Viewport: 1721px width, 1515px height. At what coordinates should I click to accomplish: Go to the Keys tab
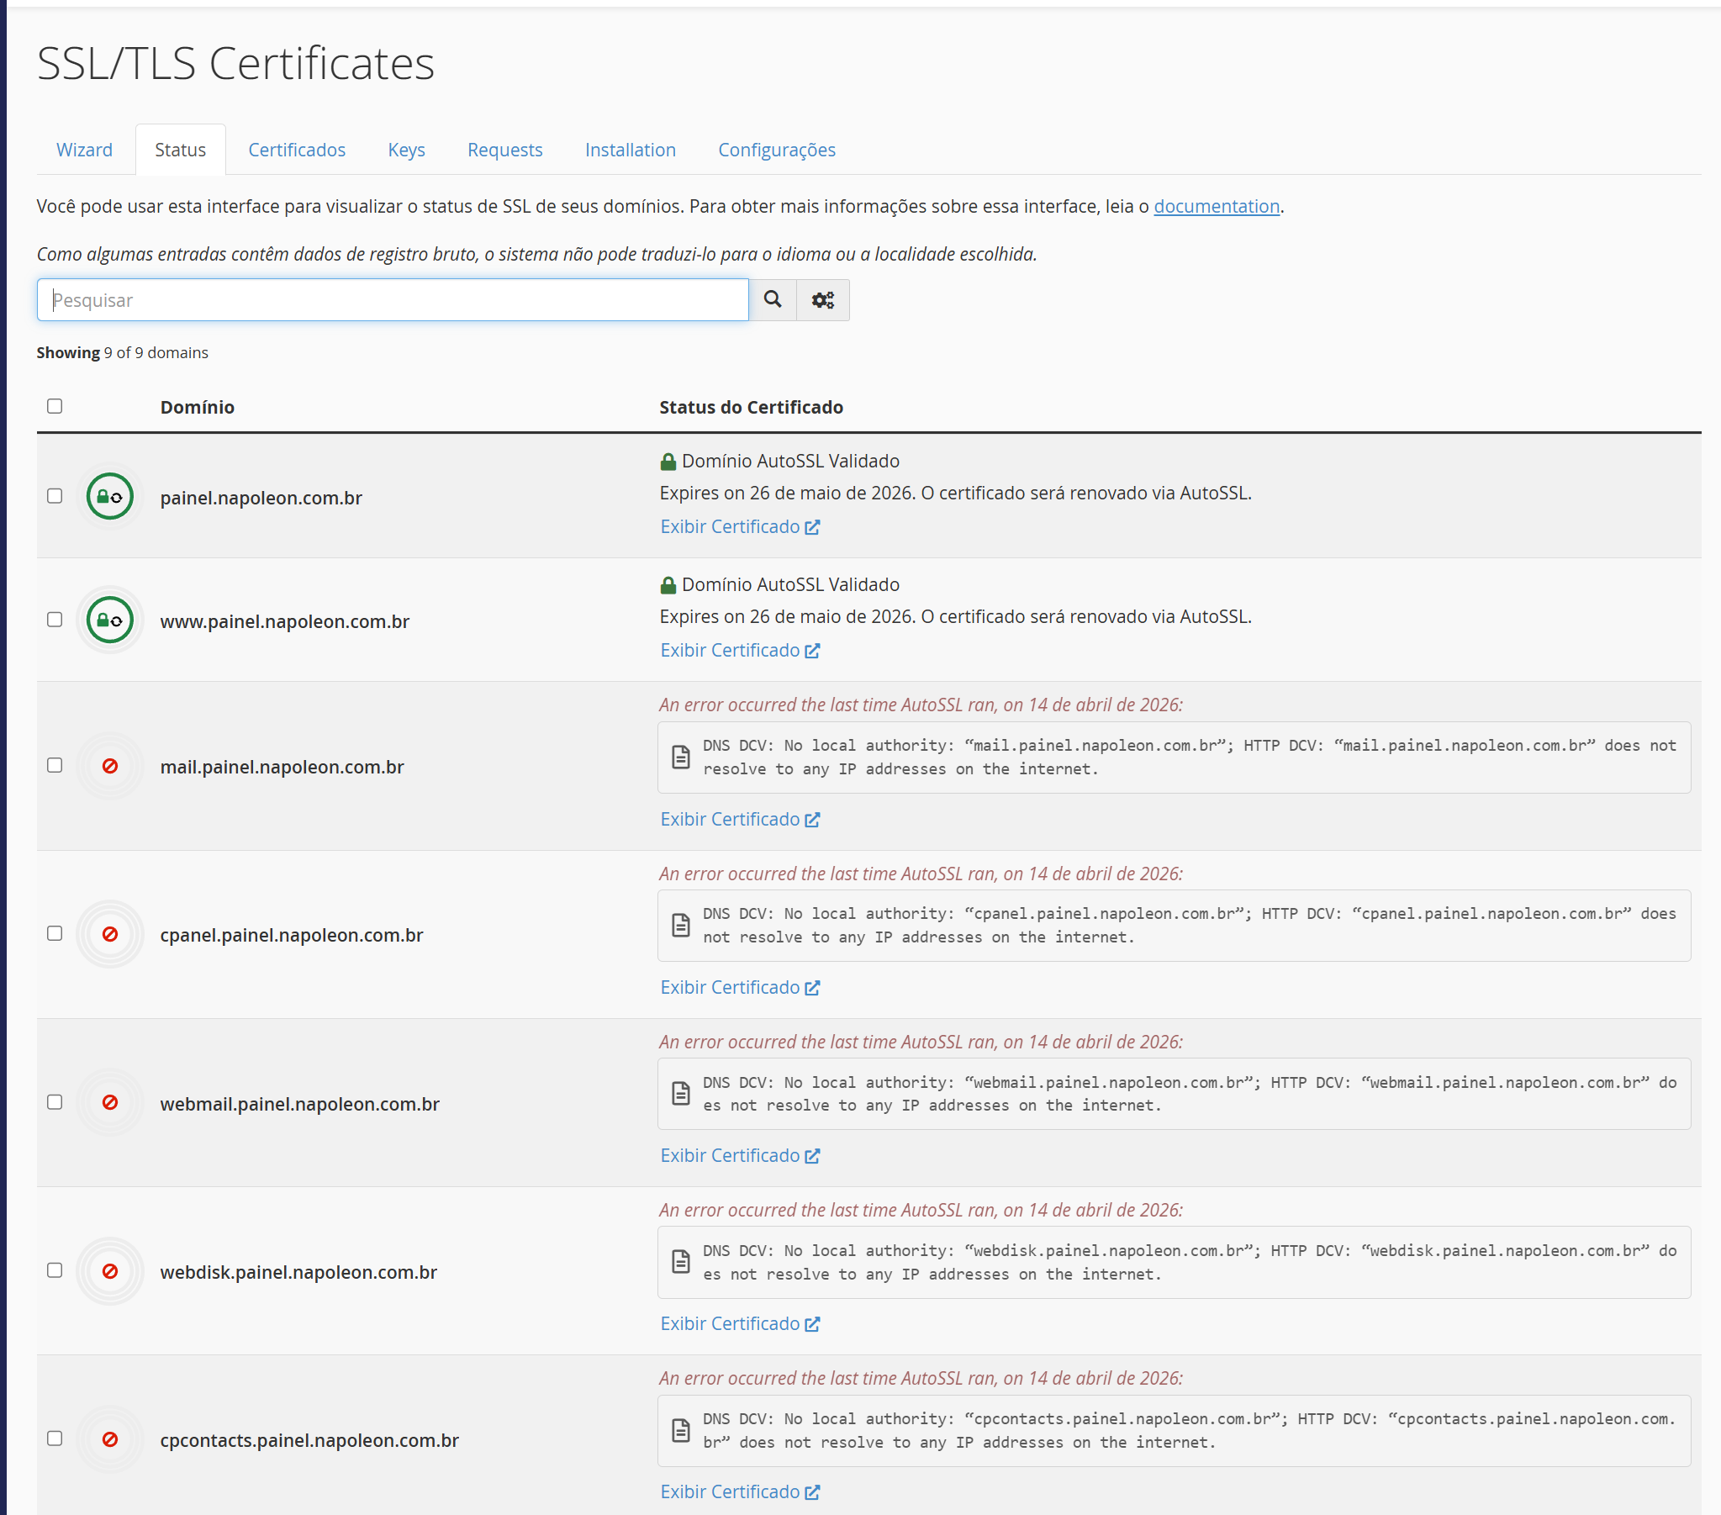tap(406, 150)
